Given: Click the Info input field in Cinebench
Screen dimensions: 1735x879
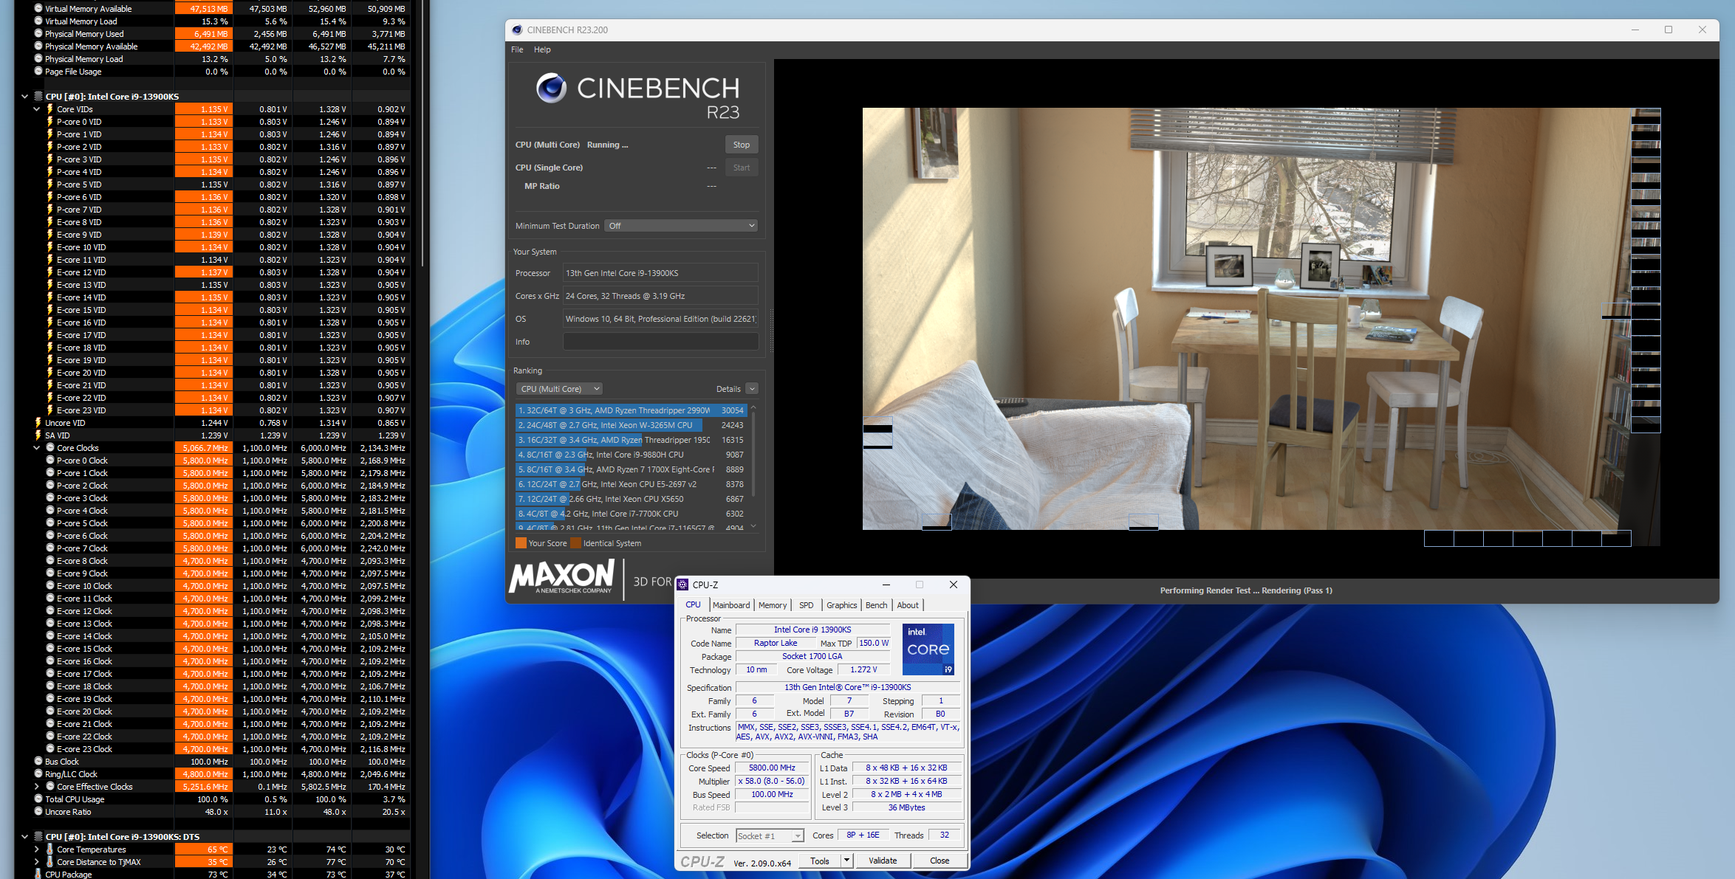Looking at the screenshot, I should [660, 342].
